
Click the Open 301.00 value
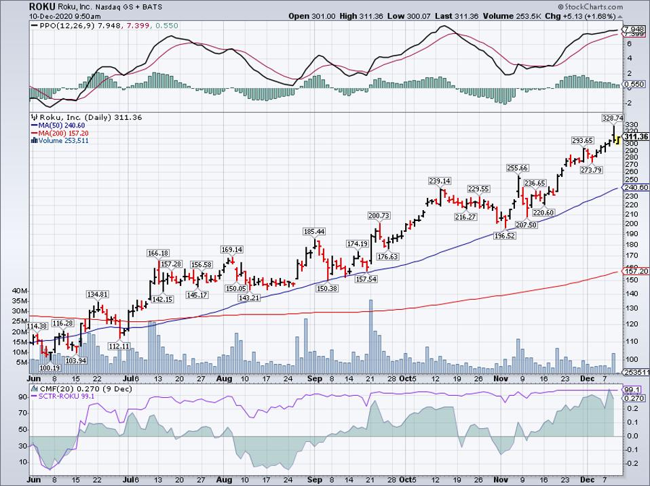pos(311,16)
